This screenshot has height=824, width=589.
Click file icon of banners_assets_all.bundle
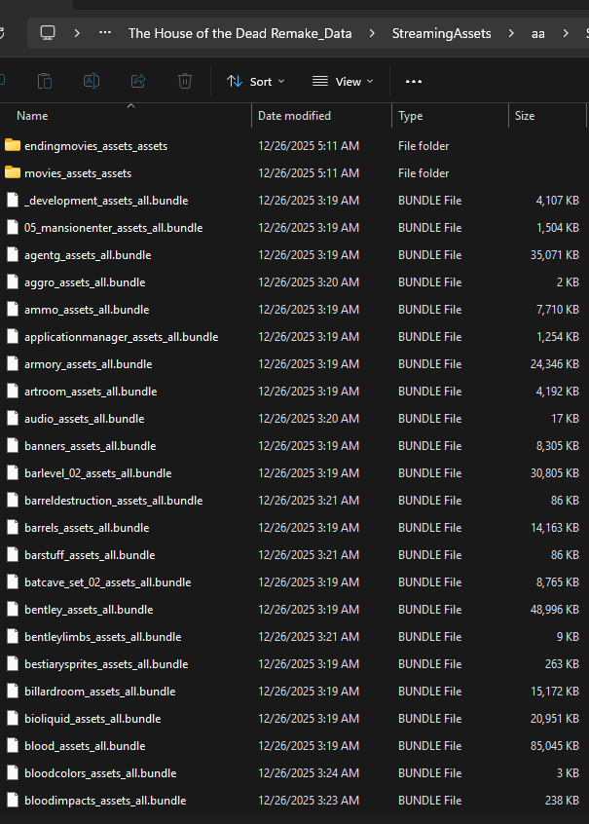(13, 446)
